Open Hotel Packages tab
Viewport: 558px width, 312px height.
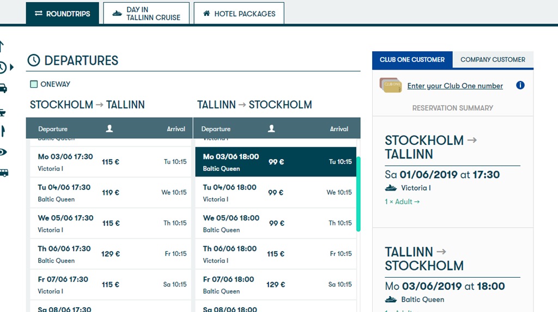click(239, 14)
